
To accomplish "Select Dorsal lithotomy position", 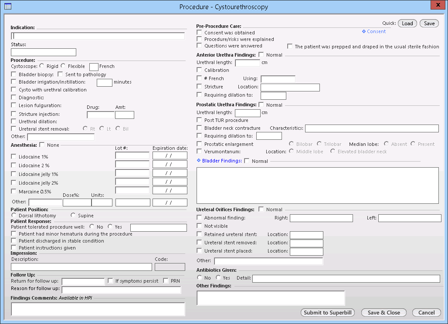I will pos(14,215).
